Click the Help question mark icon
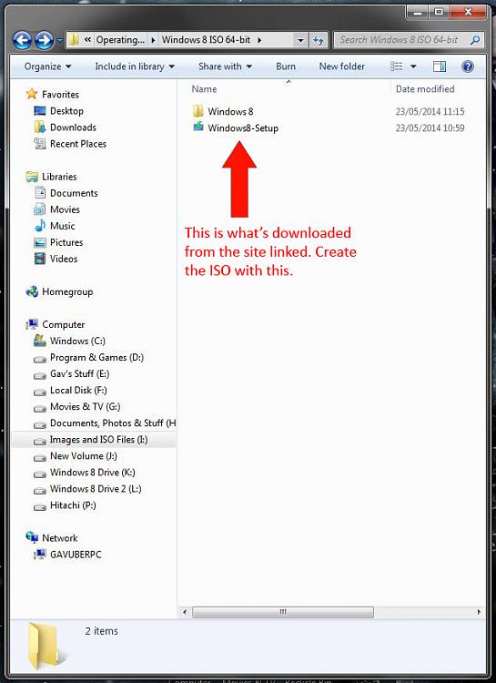 tap(468, 66)
